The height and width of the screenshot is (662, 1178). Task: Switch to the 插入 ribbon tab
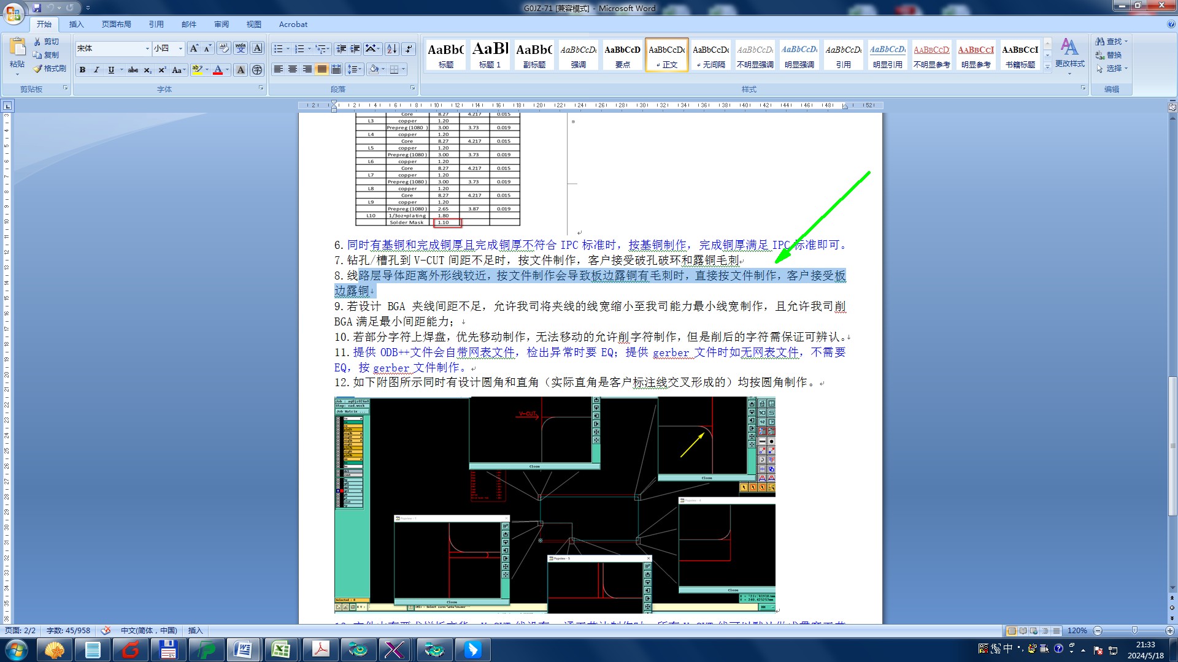(x=76, y=25)
